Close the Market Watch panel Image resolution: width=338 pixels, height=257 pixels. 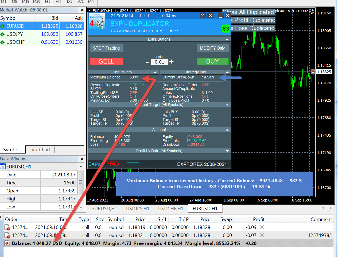pos(82,10)
